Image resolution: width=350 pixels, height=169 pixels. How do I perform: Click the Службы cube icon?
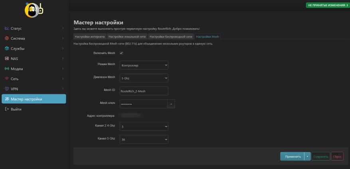click(7, 48)
